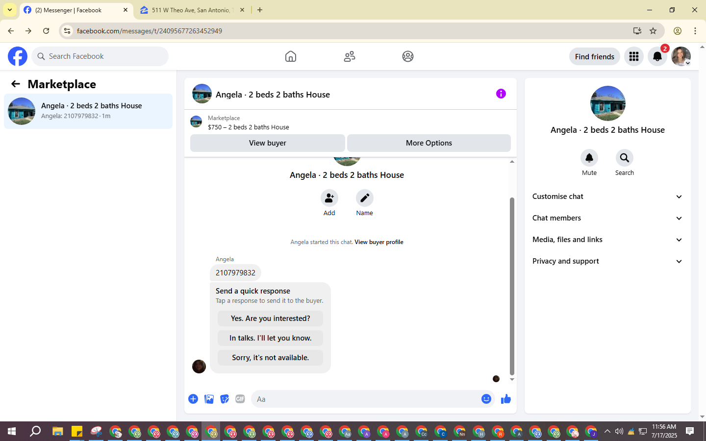Open the View buyer profile link
Viewport: 706px width, 441px height.
pyautogui.click(x=379, y=242)
